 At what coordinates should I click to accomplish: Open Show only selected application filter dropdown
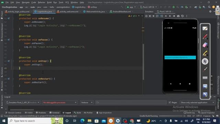[x=197, y=103]
